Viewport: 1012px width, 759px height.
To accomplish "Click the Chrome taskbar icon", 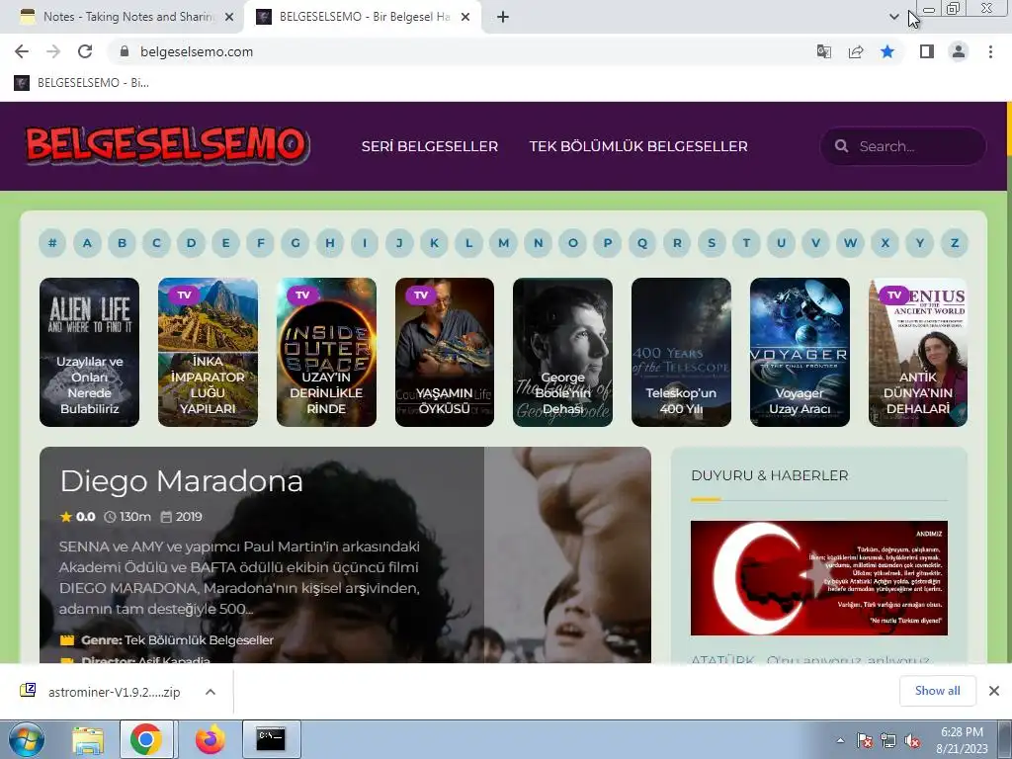I will pos(146,739).
